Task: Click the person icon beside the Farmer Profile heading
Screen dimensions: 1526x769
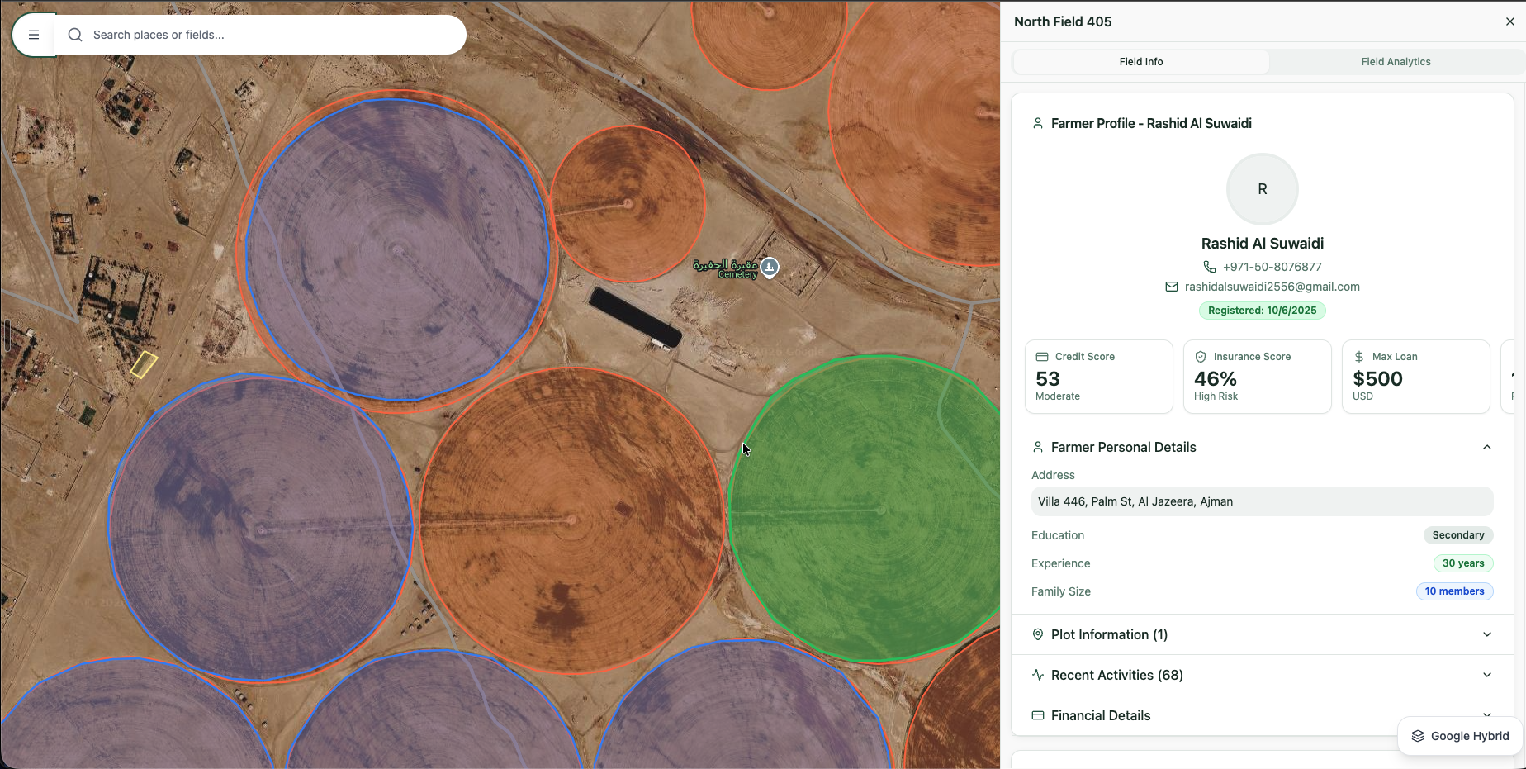Action: (x=1038, y=123)
